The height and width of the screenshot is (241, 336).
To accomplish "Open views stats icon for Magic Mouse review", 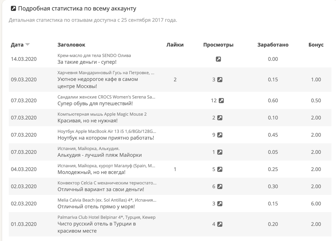I will [x=220, y=118].
